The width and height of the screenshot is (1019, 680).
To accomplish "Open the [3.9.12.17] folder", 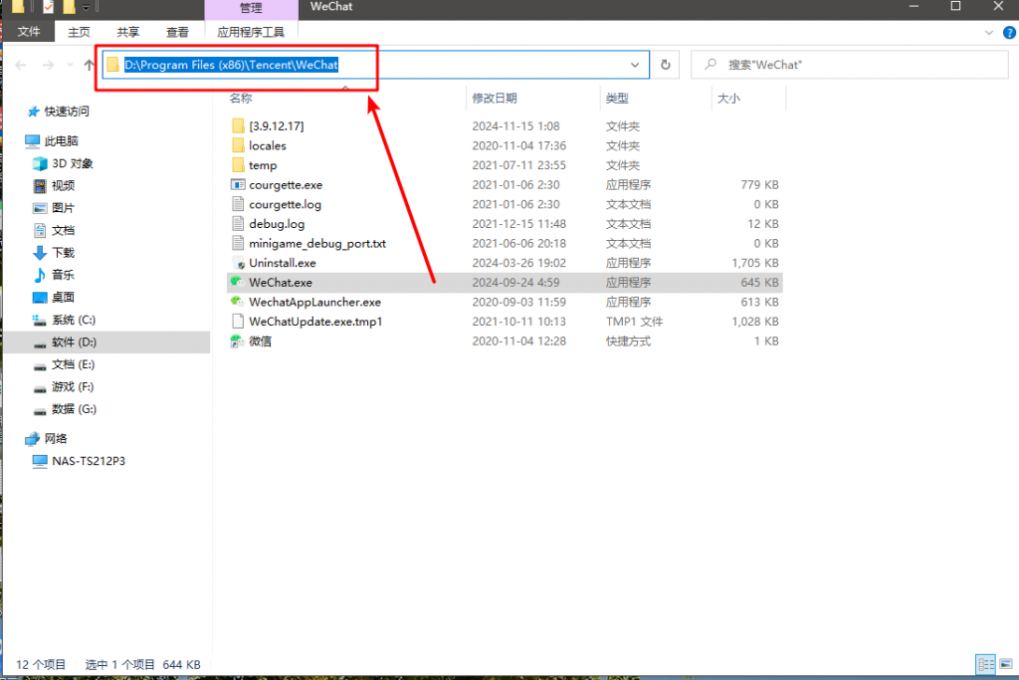I will pyautogui.click(x=276, y=126).
